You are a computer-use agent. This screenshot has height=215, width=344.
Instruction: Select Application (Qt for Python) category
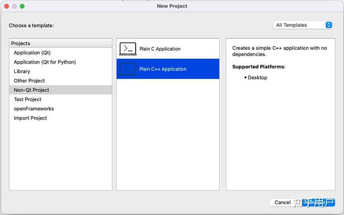click(x=61, y=62)
